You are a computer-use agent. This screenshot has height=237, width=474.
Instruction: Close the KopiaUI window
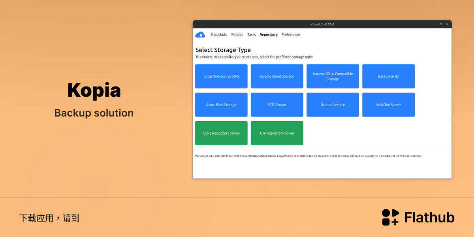(x=447, y=24)
